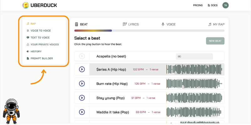The width and height of the screenshot is (251, 125).
Task: Play the $eries A (Hip Hop) beat
Action: tap(82, 69)
